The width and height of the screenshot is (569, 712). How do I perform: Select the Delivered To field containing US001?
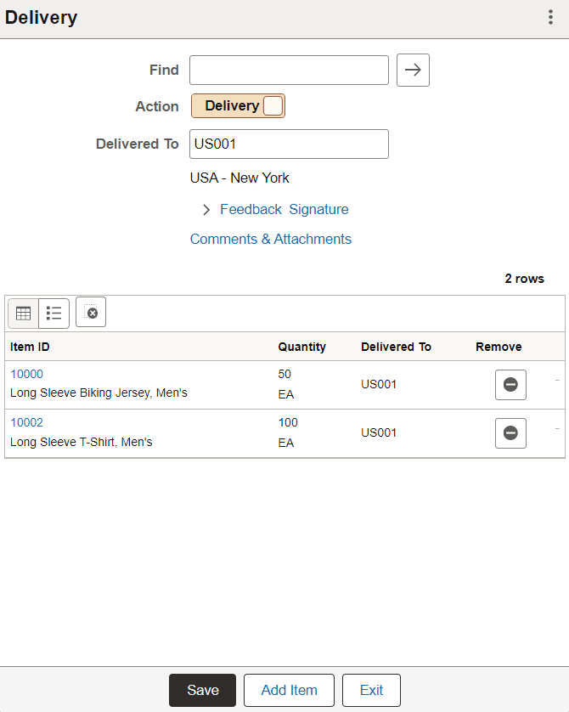click(x=289, y=144)
